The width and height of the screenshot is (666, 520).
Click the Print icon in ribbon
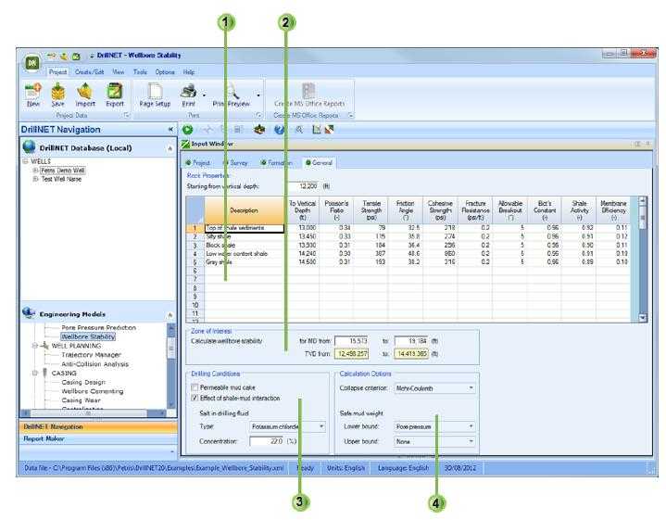(x=188, y=91)
